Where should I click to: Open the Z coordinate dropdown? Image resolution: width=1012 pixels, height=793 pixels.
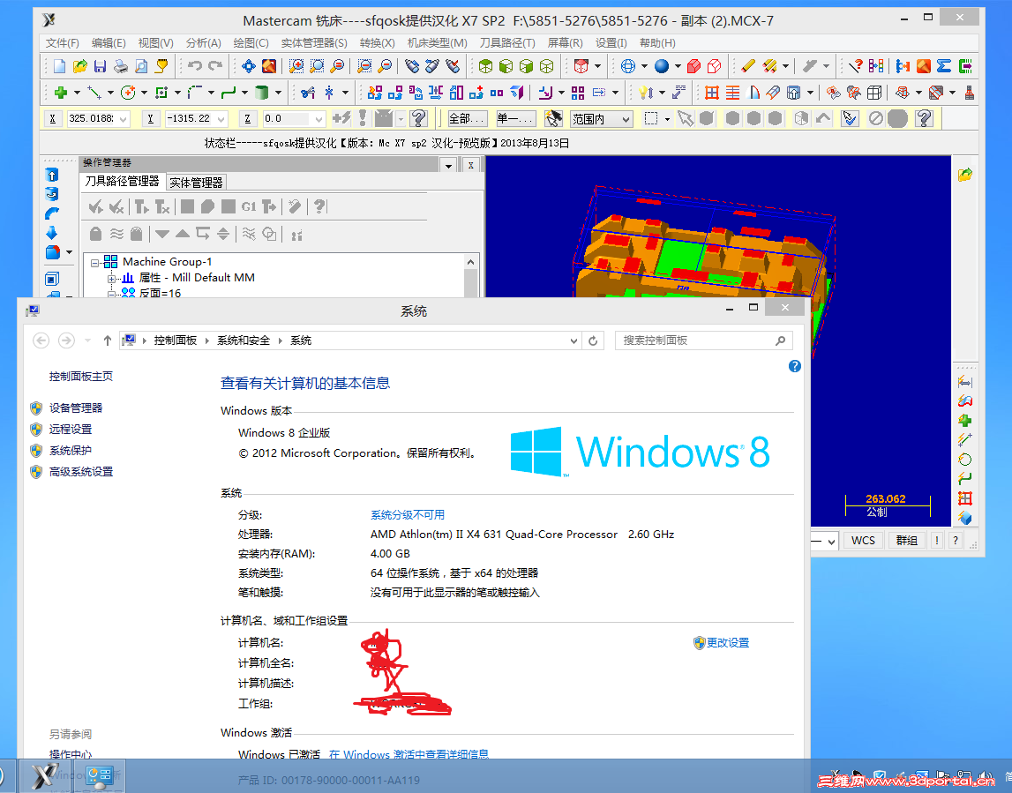(x=319, y=119)
